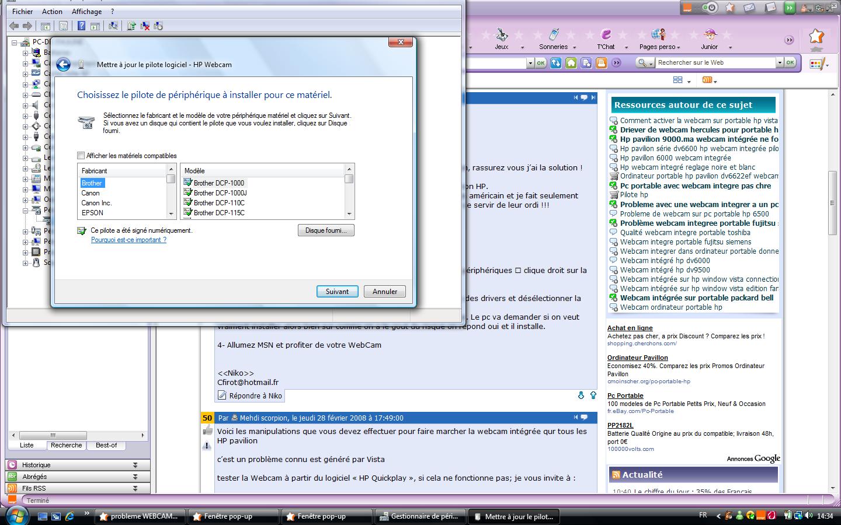Screen dimensions: 841x525
Task: Open the Affichage menu
Action: tap(86, 11)
